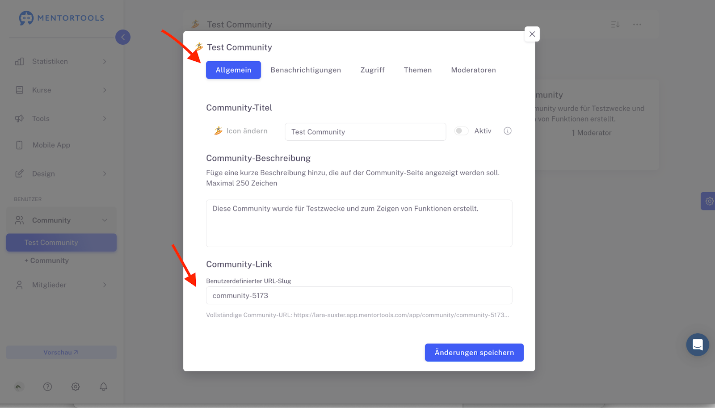Open the chat support bubble
Screen dimensions: 715x408
698,345
